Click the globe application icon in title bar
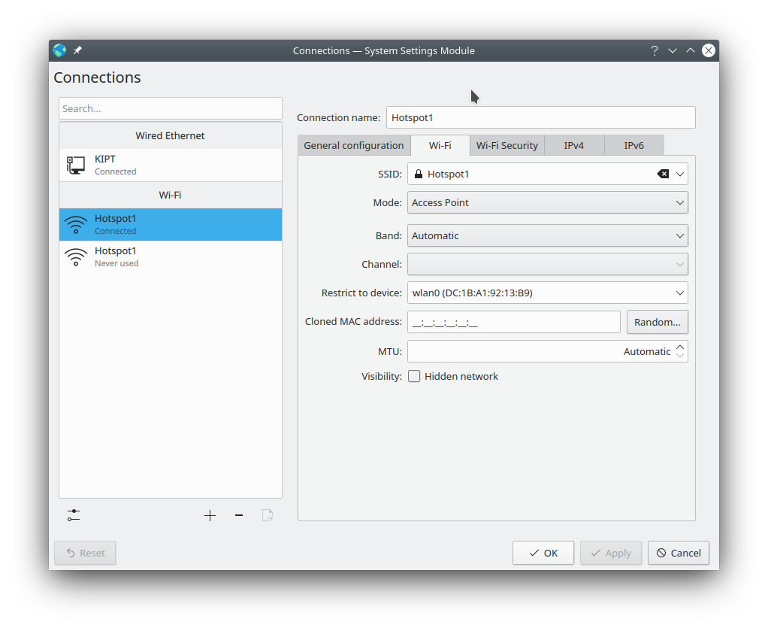 tap(60, 50)
